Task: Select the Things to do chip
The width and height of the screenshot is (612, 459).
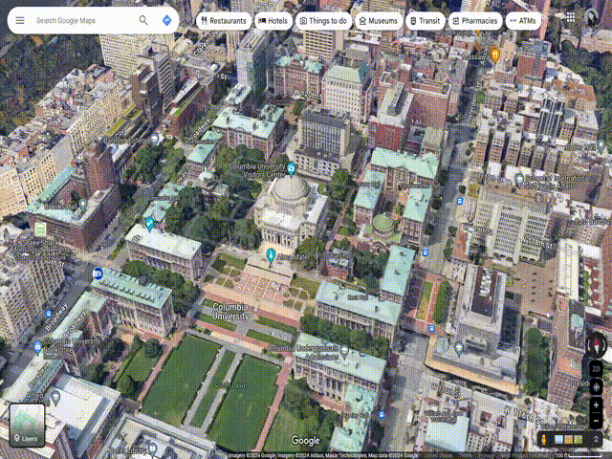Action: [323, 21]
